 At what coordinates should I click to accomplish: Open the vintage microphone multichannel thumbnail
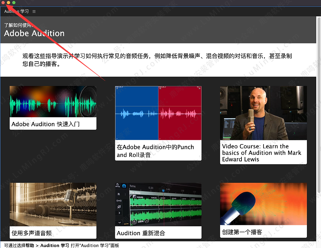pyautogui.click(x=53, y=205)
